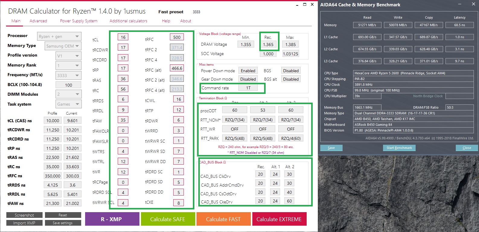Click the tCKE field showing 8
479x232 pixels.
tap(179, 203)
